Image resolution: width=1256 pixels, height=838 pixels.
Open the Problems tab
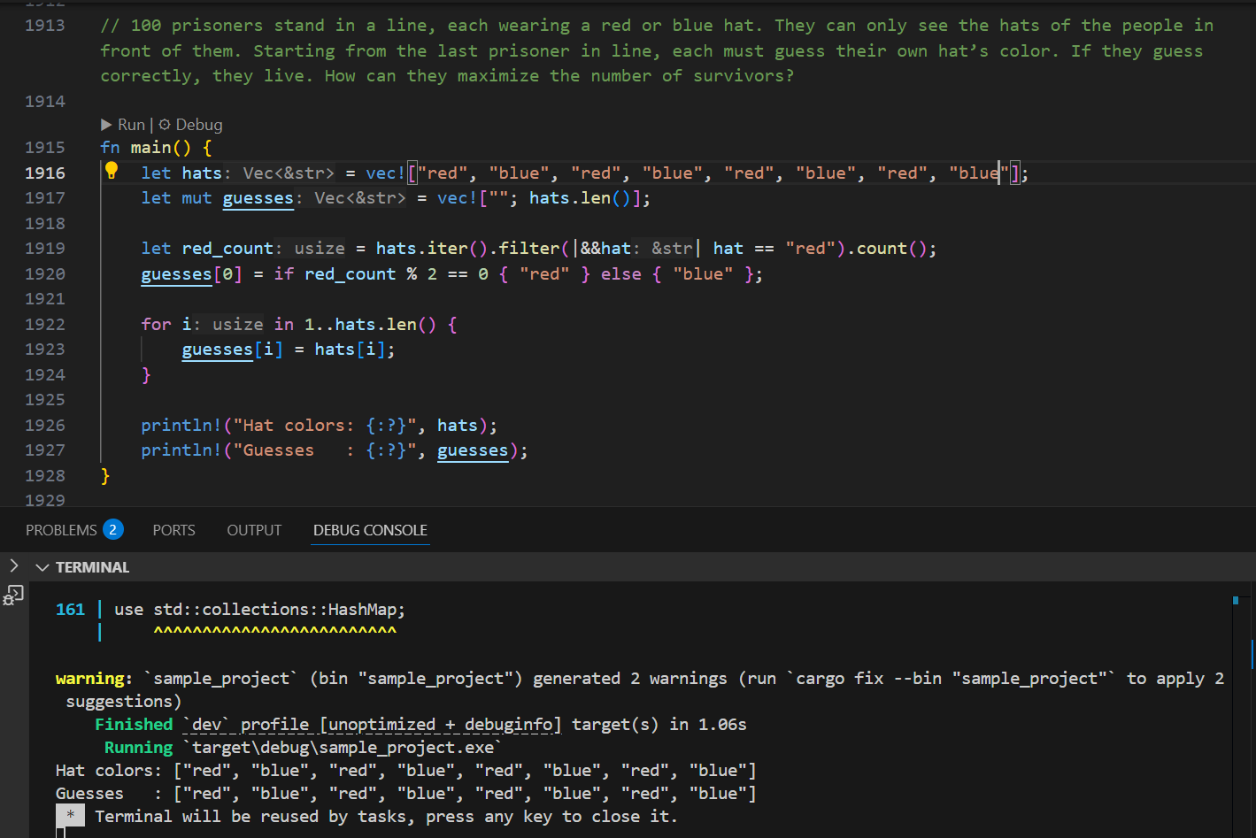tap(61, 530)
